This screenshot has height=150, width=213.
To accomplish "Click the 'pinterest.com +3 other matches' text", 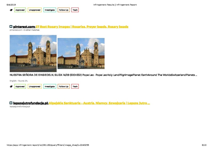I will pyautogui.click(x=24, y=30).
